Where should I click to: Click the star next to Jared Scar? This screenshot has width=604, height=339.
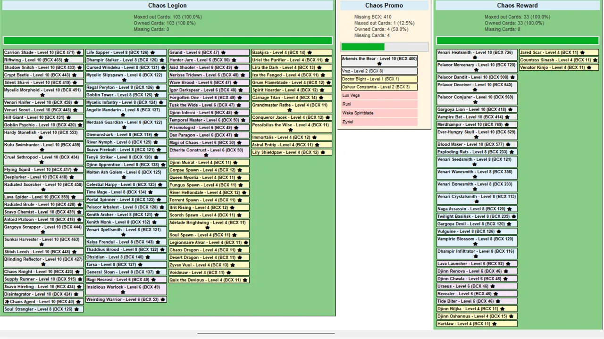click(x=583, y=53)
